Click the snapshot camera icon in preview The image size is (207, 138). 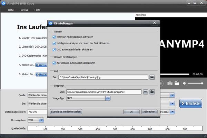coord(170,83)
